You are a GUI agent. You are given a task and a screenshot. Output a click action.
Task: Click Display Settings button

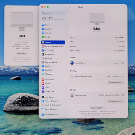[116, 82]
